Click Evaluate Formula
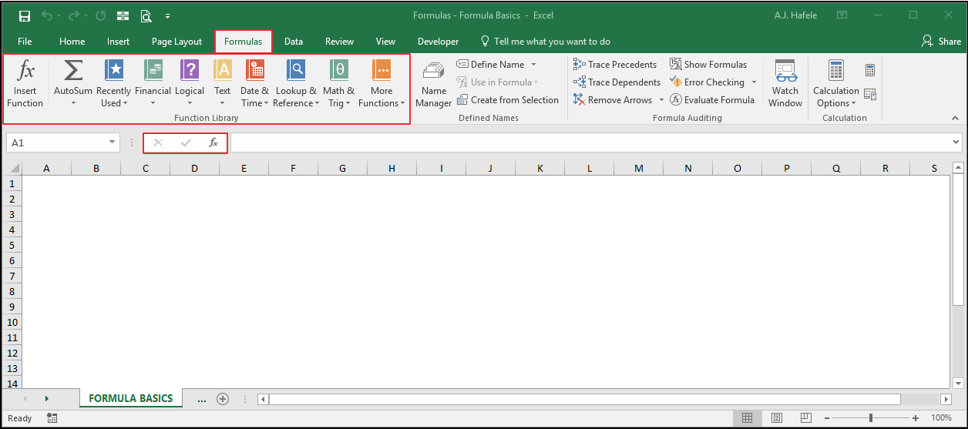The width and height of the screenshot is (968, 429). point(712,100)
